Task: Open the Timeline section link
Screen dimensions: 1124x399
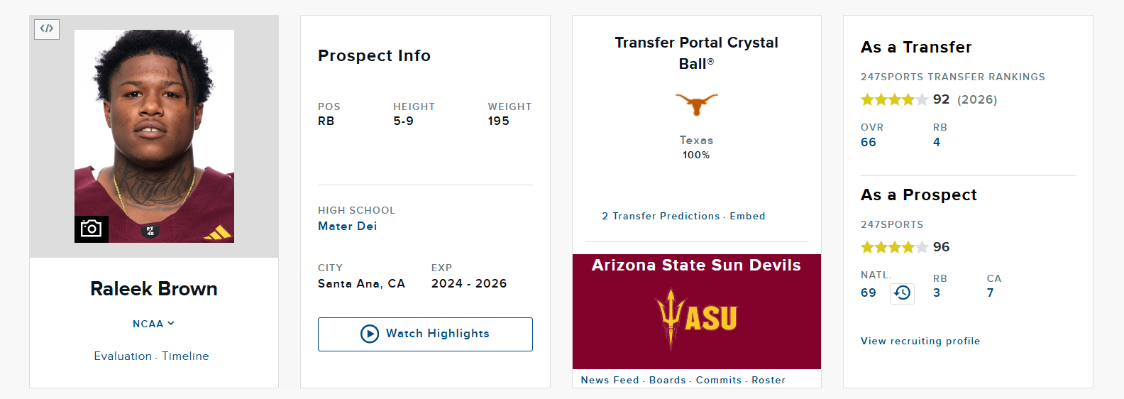Action: [185, 356]
